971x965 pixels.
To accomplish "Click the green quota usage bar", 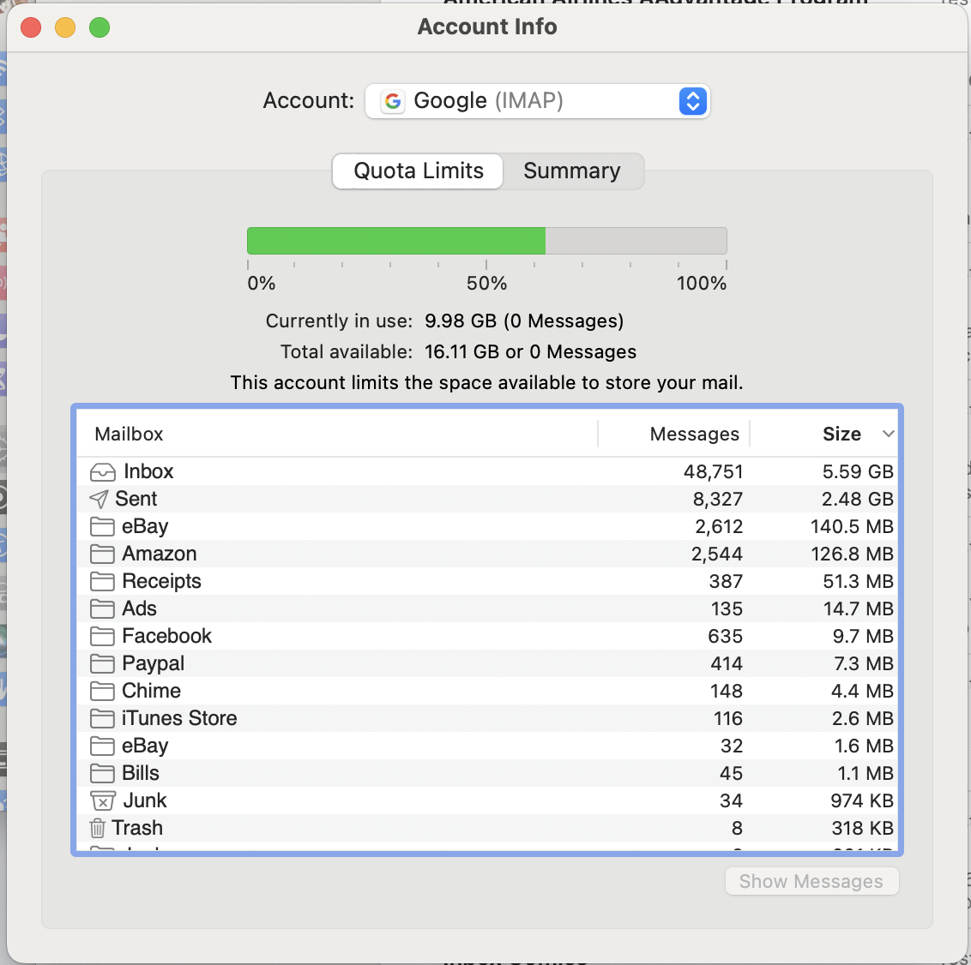I will click(x=396, y=241).
